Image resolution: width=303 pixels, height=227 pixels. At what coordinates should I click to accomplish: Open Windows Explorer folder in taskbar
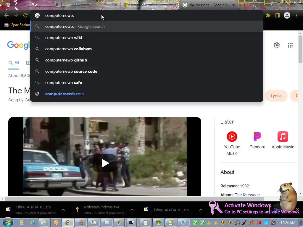(x=43, y=223)
